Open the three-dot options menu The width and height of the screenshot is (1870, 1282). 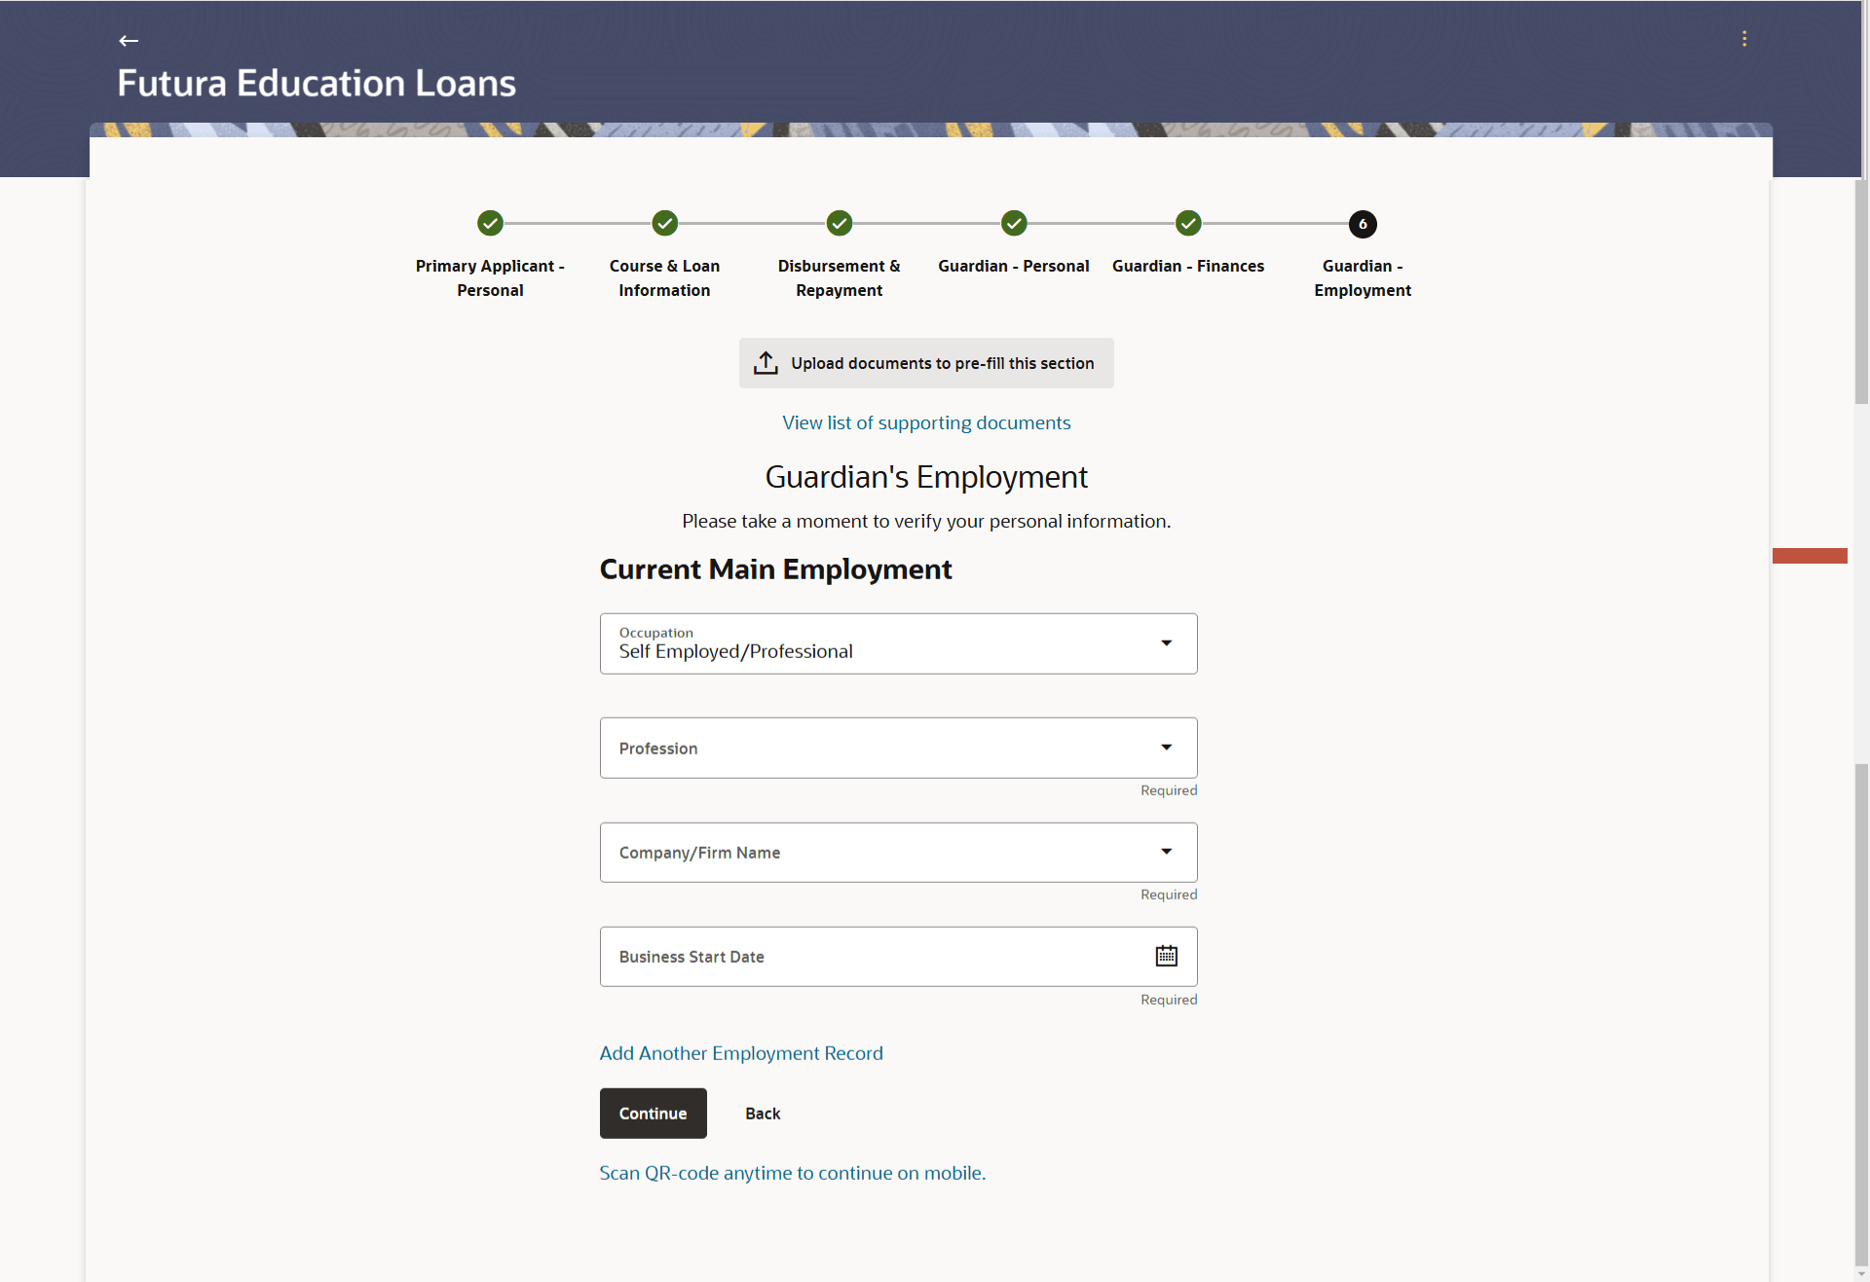(x=1743, y=39)
